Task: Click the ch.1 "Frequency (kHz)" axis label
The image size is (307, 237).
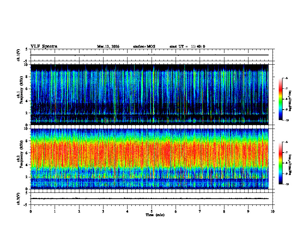Action: click(x=22, y=90)
